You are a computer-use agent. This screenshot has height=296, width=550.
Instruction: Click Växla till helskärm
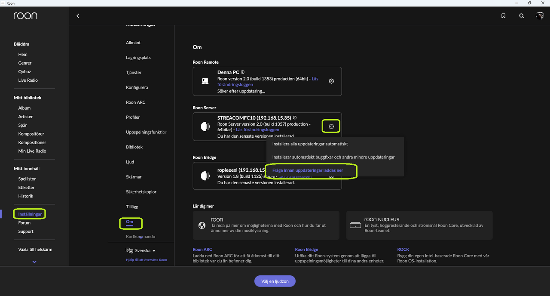click(35, 250)
